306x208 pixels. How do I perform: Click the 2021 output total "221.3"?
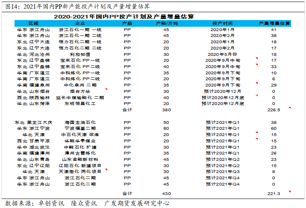coord(274,194)
